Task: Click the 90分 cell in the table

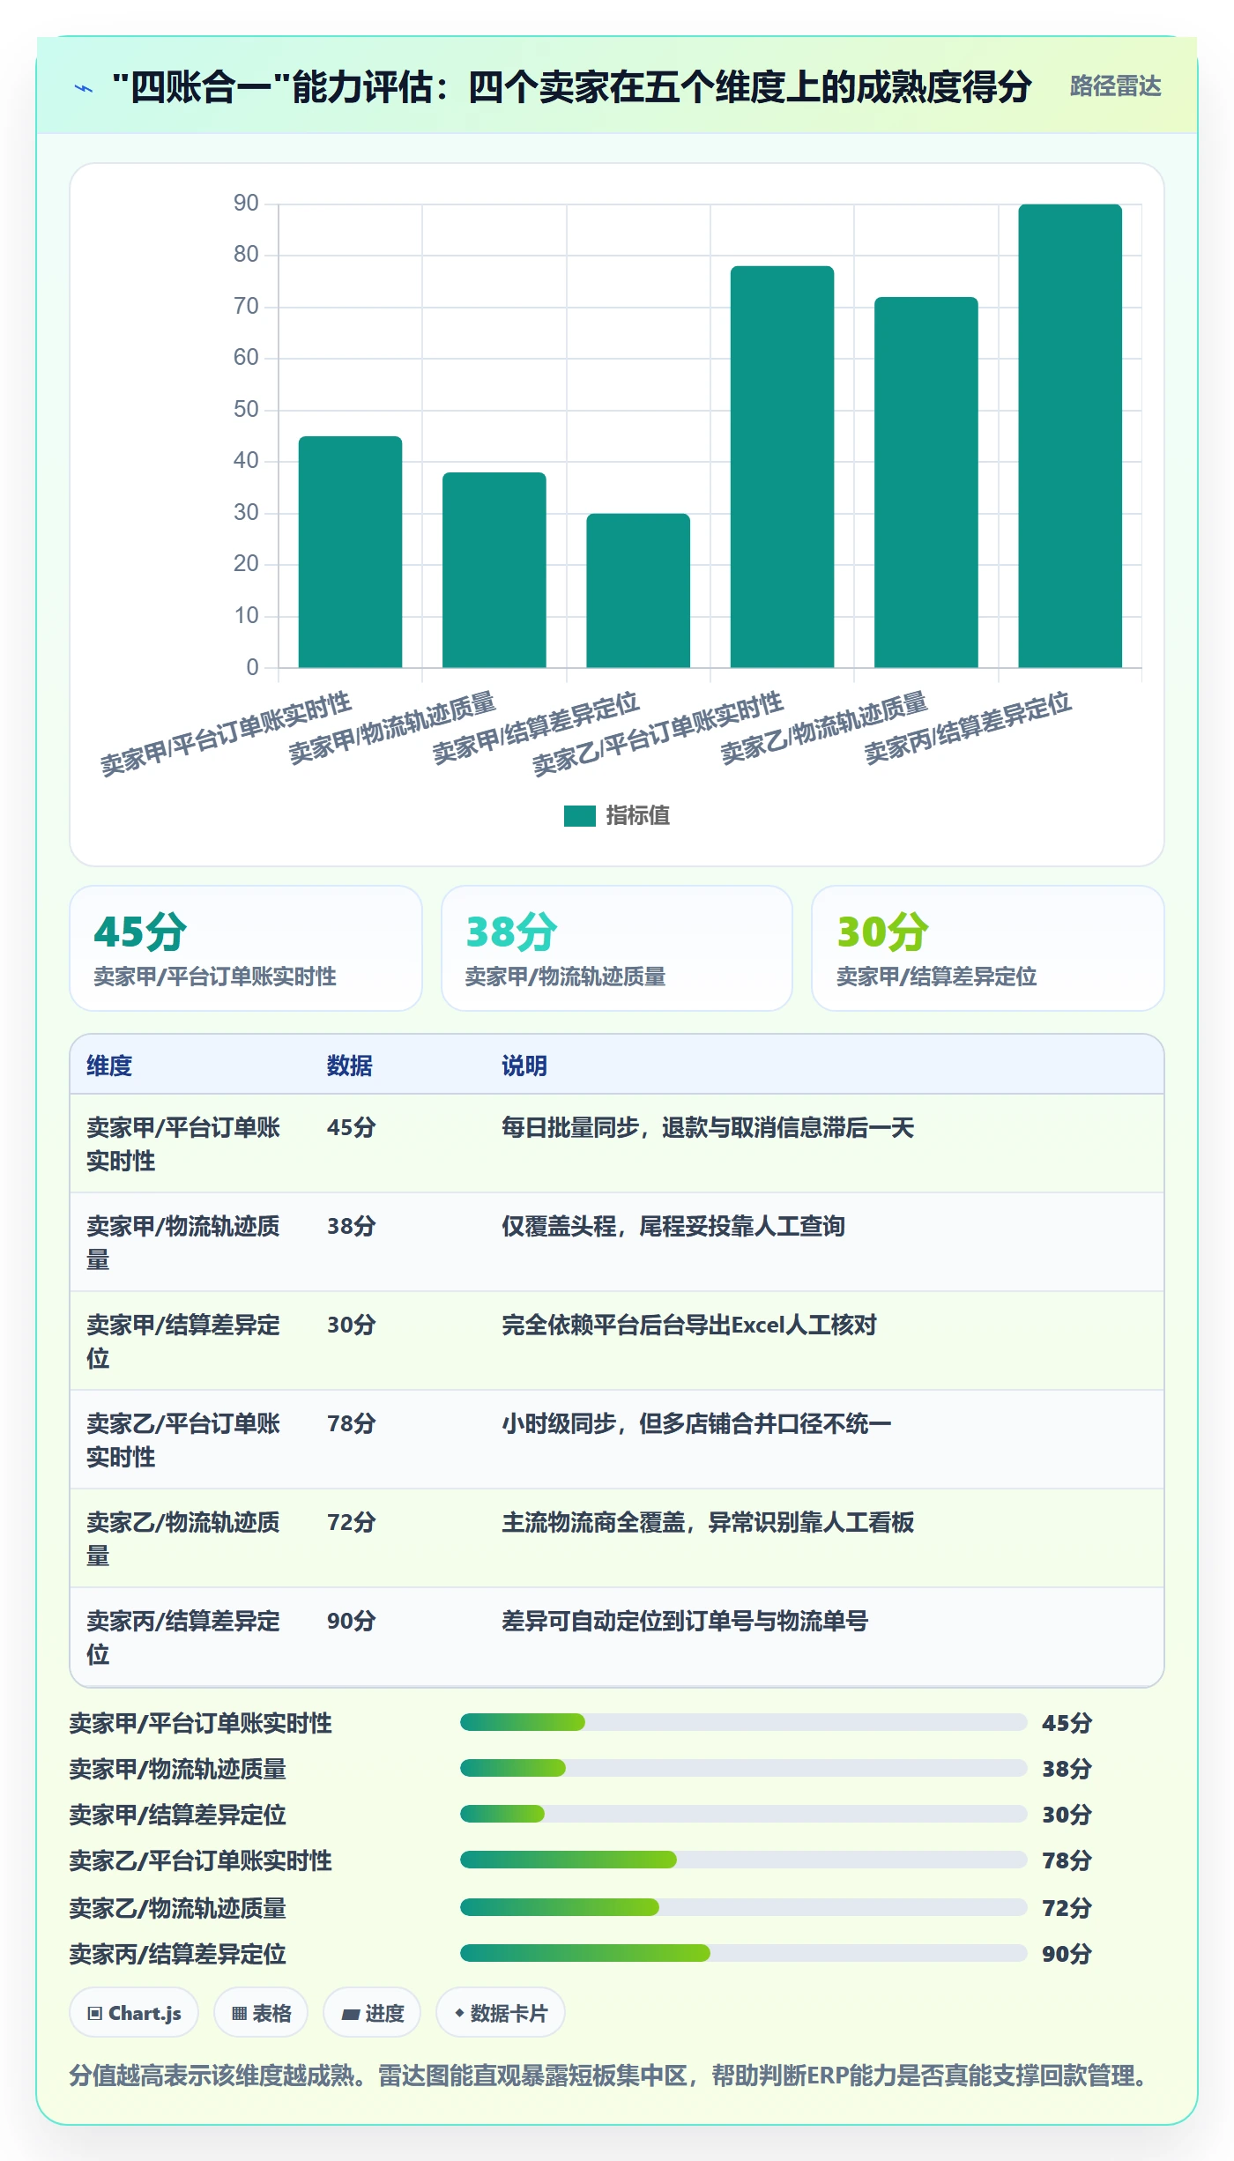Action: click(352, 1621)
